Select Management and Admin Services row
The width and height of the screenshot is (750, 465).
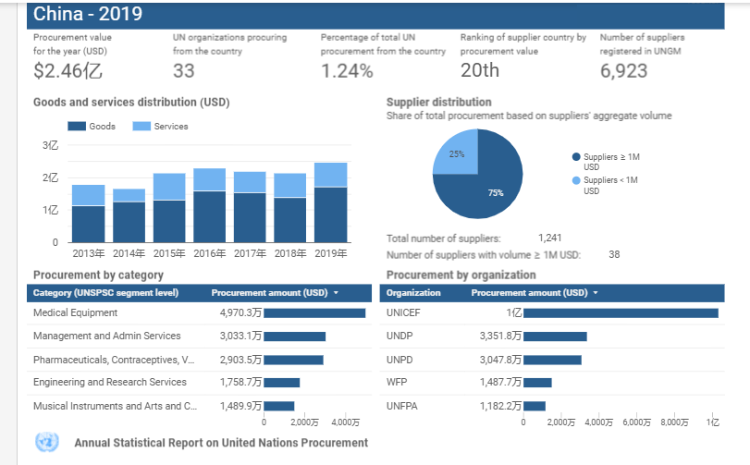(x=199, y=336)
